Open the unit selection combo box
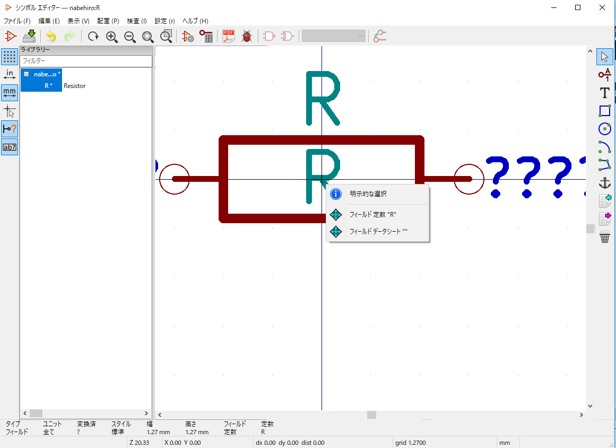Viewport: 616px width, 448px height. 334,37
